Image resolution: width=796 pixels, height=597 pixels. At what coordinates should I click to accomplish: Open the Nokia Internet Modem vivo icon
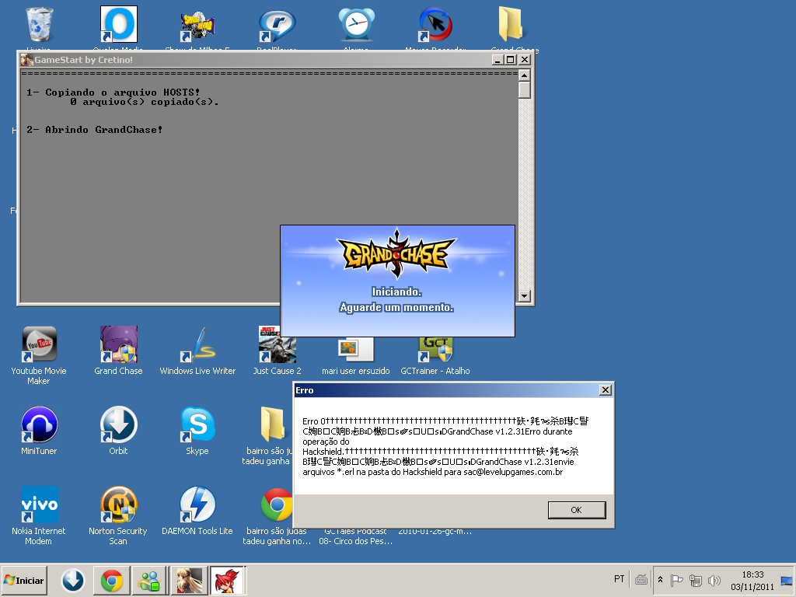tap(39, 505)
